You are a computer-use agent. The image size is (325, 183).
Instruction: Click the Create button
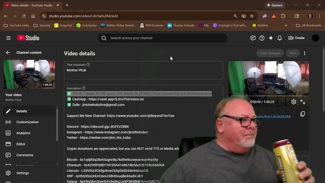pyautogui.click(x=297, y=38)
